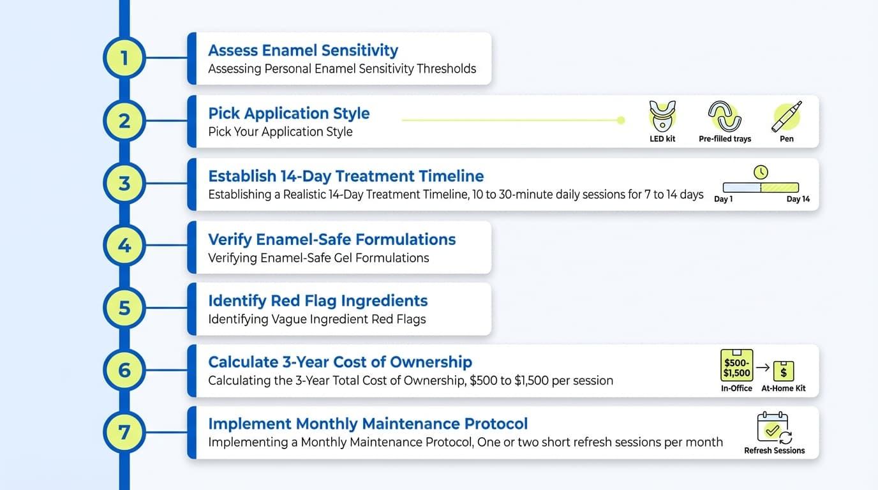878x490 pixels.
Task: Click the Calculate 3-Year Cost of Ownership heading
Action: (340, 362)
